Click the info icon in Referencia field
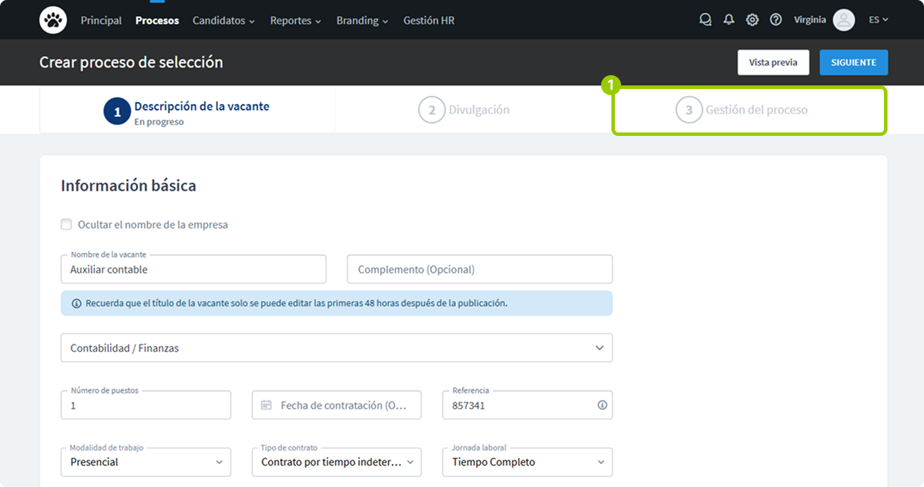This screenshot has width=924, height=487. [x=602, y=405]
